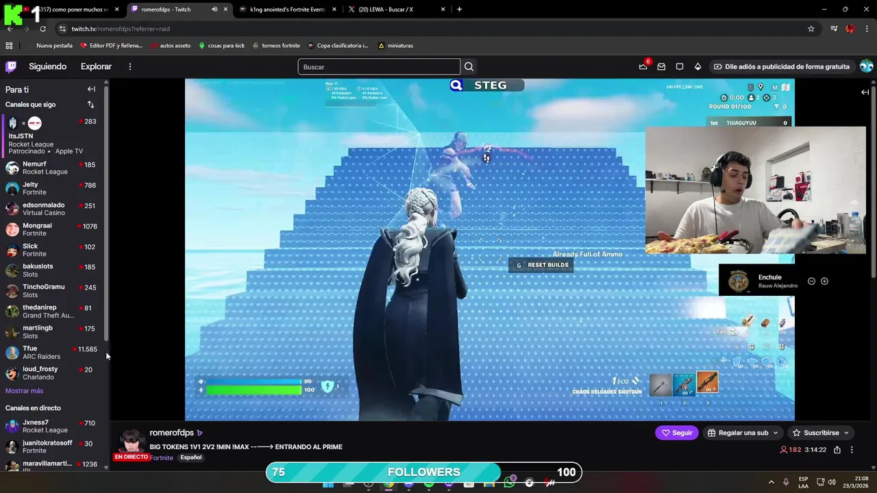The image size is (877, 493).
Task: Click the search magnifier button
Action: coord(469,66)
